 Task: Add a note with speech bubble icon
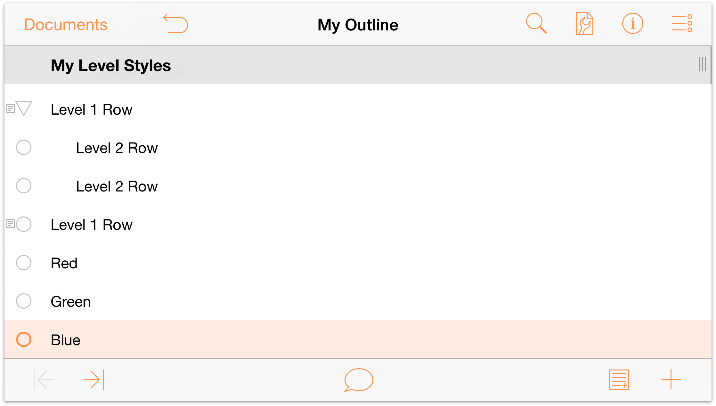click(359, 380)
